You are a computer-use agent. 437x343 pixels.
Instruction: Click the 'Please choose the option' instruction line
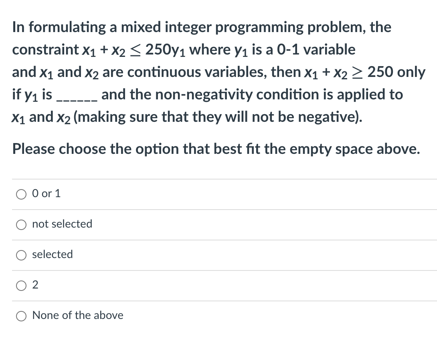coord(216,149)
